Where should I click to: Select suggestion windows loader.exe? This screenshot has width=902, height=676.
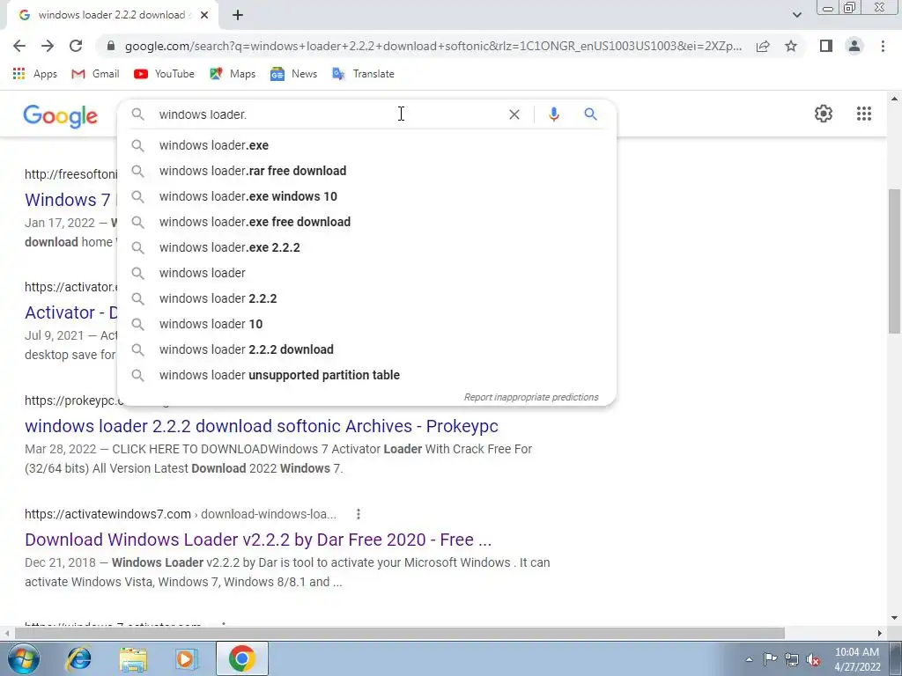tap(366, 145)
